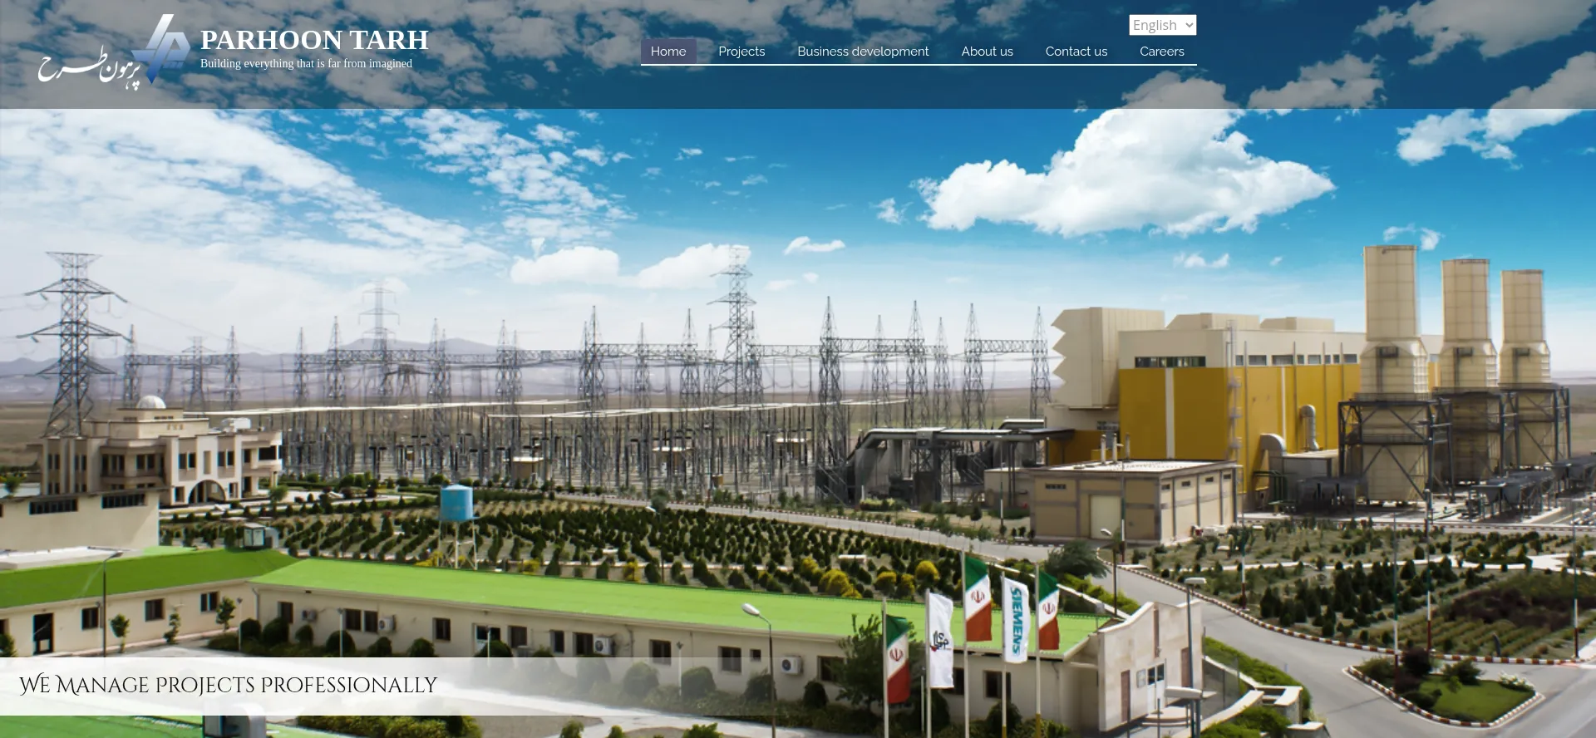Click the PARHOON TARH site title
The width and height of the screenshot is (1596, 738).
(x=314, y=39)
